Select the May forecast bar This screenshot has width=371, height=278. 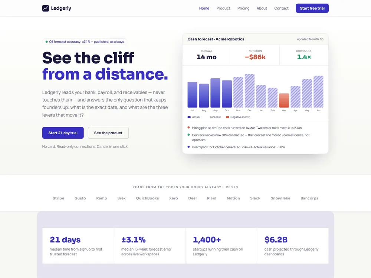(x=307, y=93)
